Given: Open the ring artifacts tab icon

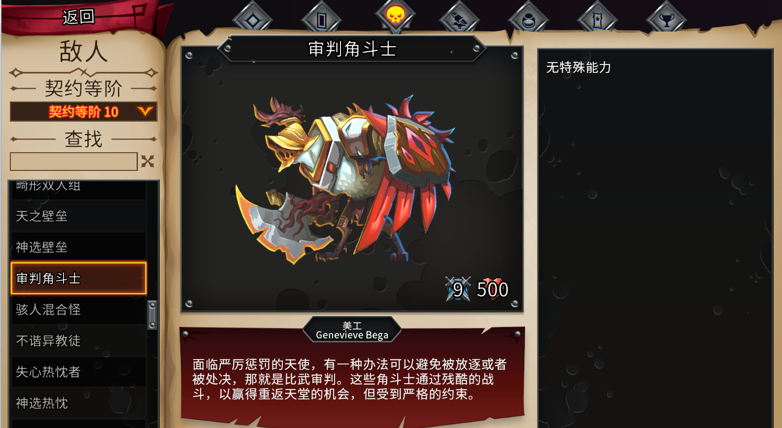Looking at the screenshot, I should click(x=528, y=20).
